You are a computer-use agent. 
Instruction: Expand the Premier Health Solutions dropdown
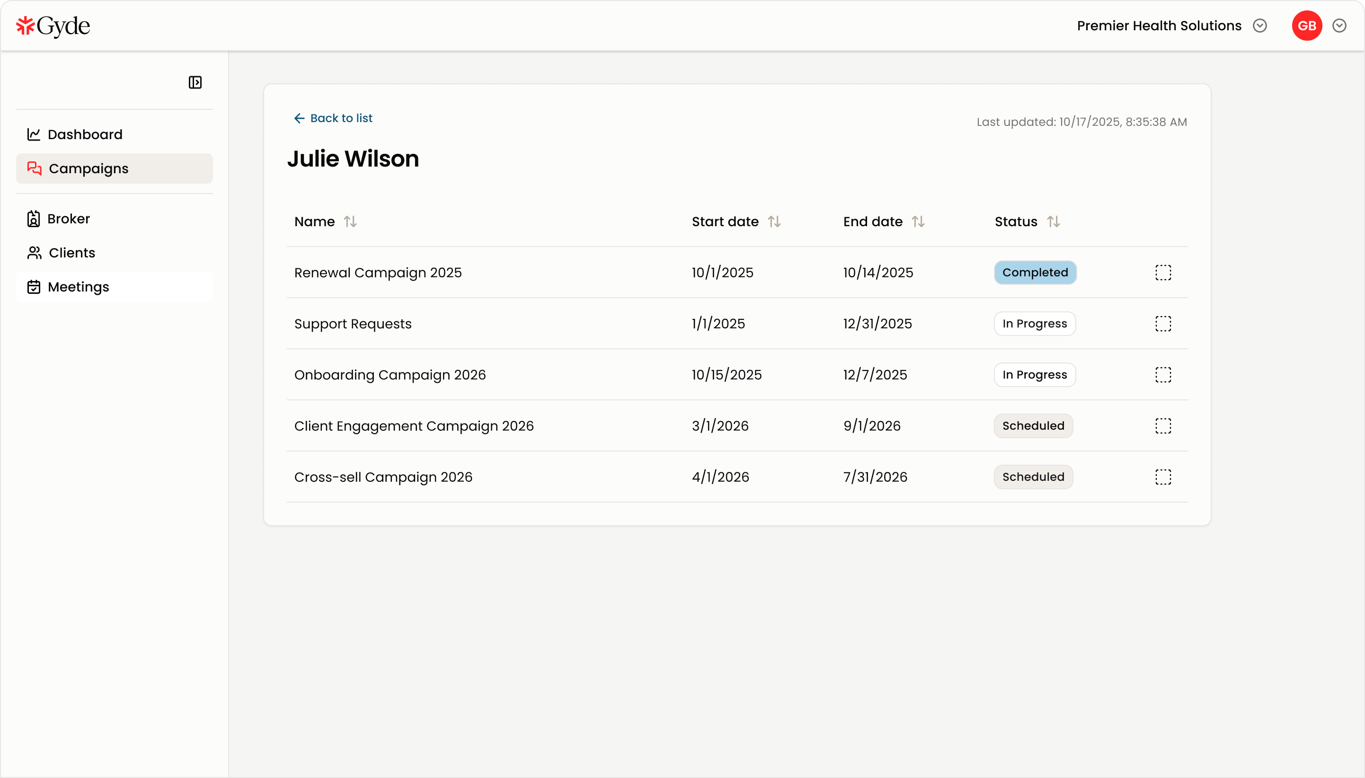[x=1260, y=26]
